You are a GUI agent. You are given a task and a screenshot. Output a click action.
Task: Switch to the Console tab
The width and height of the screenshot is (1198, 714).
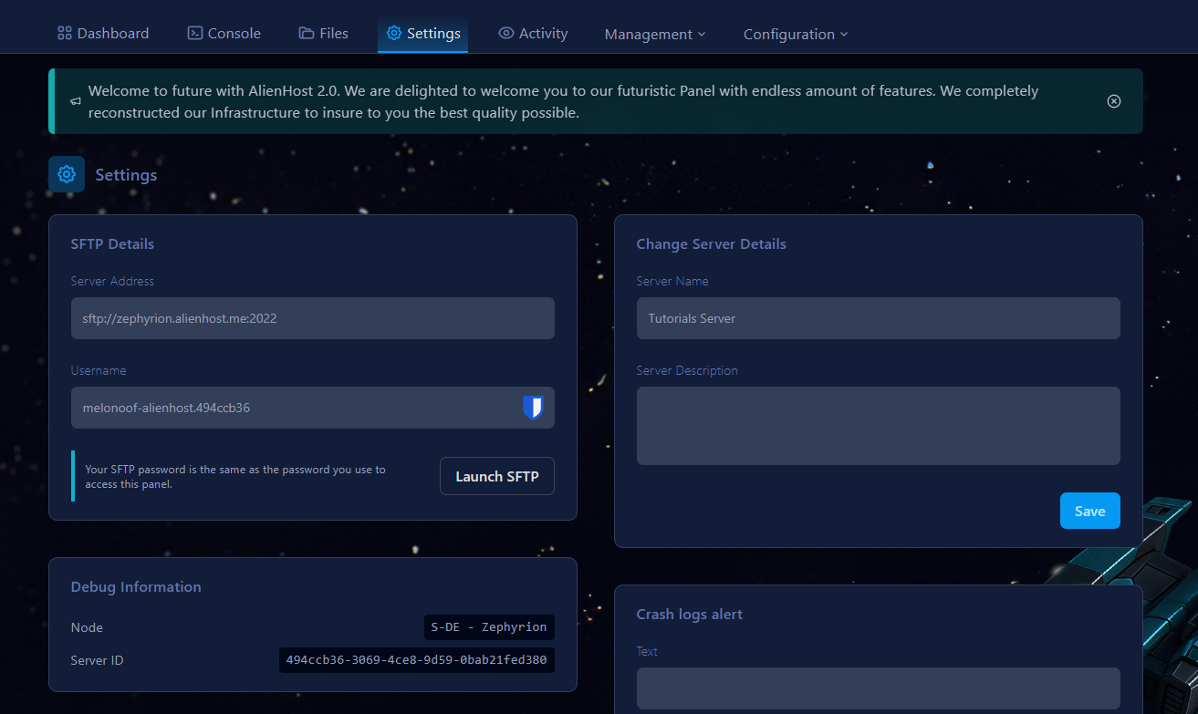click(224, 33)
